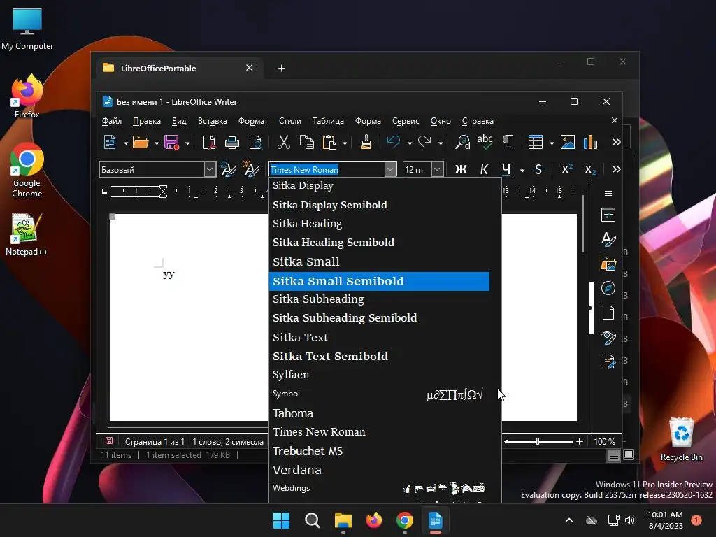Open the Вставка menu
Screen dimensions: 716x537
coord(213,121)
